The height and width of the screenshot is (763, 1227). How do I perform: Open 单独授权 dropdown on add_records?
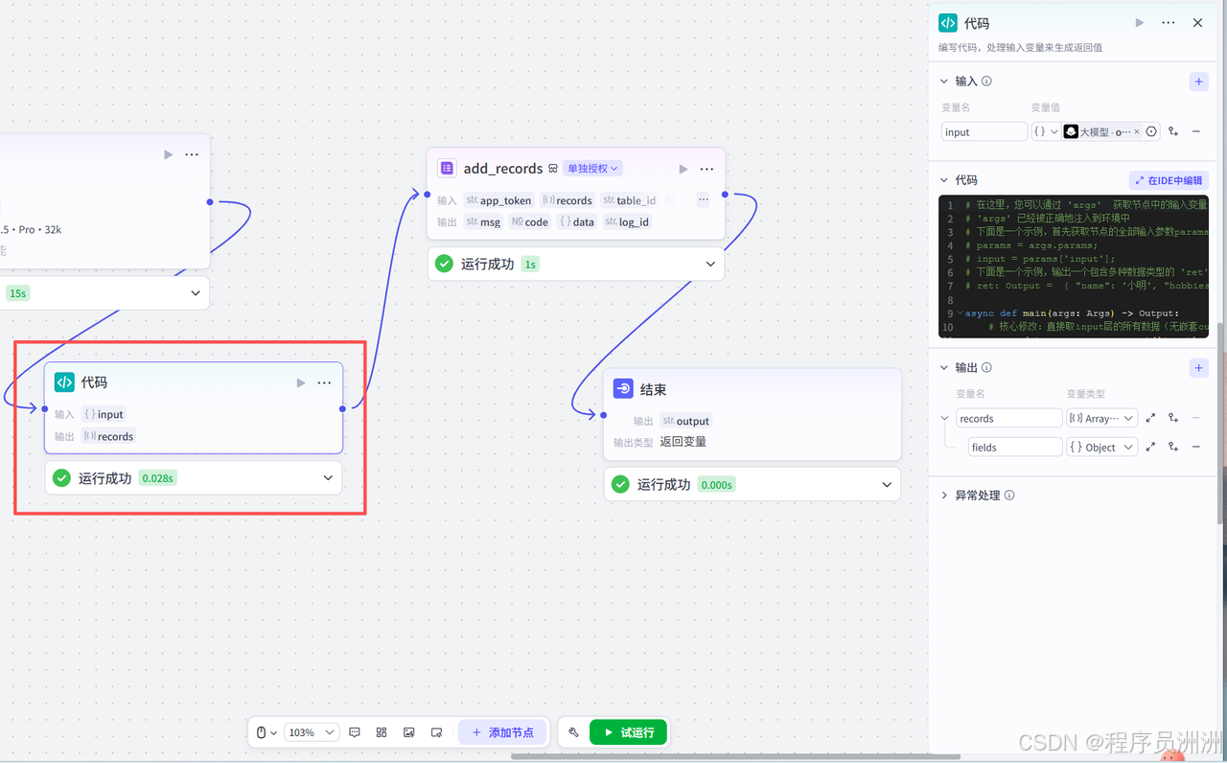pos(592,169)
